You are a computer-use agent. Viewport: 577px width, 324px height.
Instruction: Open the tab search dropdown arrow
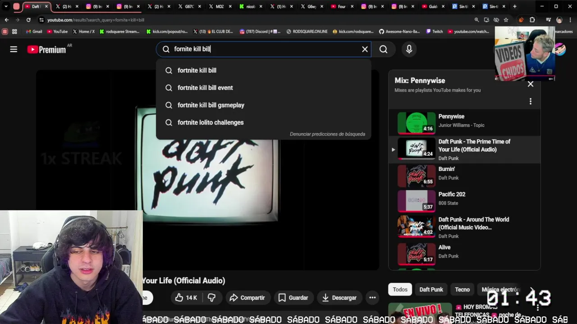[6, 6]
